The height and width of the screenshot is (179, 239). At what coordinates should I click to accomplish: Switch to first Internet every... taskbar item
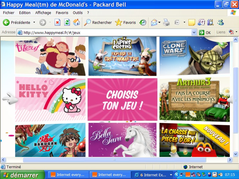click(69, 175)
